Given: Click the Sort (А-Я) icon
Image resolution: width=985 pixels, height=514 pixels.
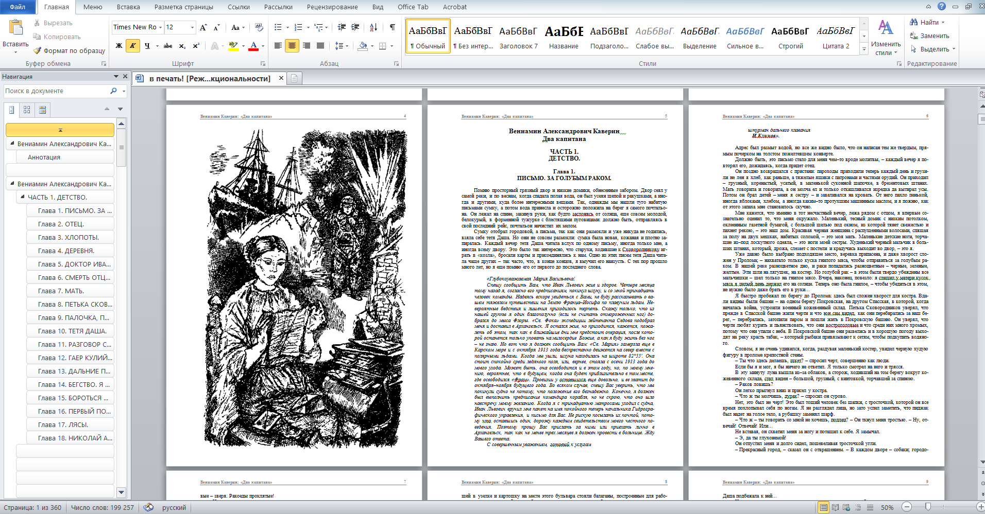Looking at the screenshot, I should (373, 27).
